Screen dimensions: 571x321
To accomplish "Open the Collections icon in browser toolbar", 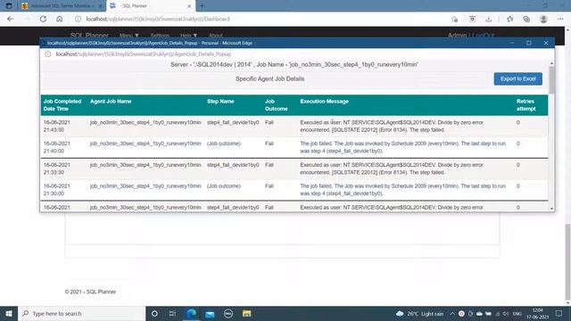I will (526, 19).
